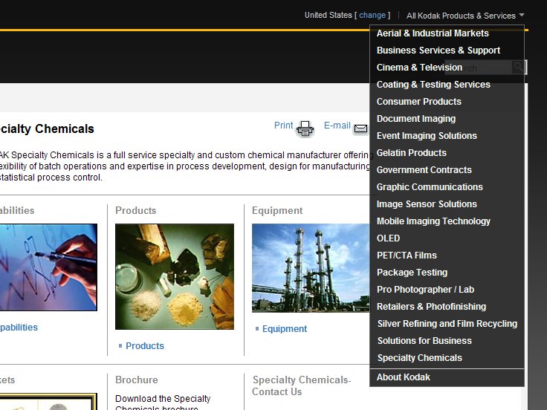
Task: Click the envelope icon next to E-mail
Action: point(360,128)
